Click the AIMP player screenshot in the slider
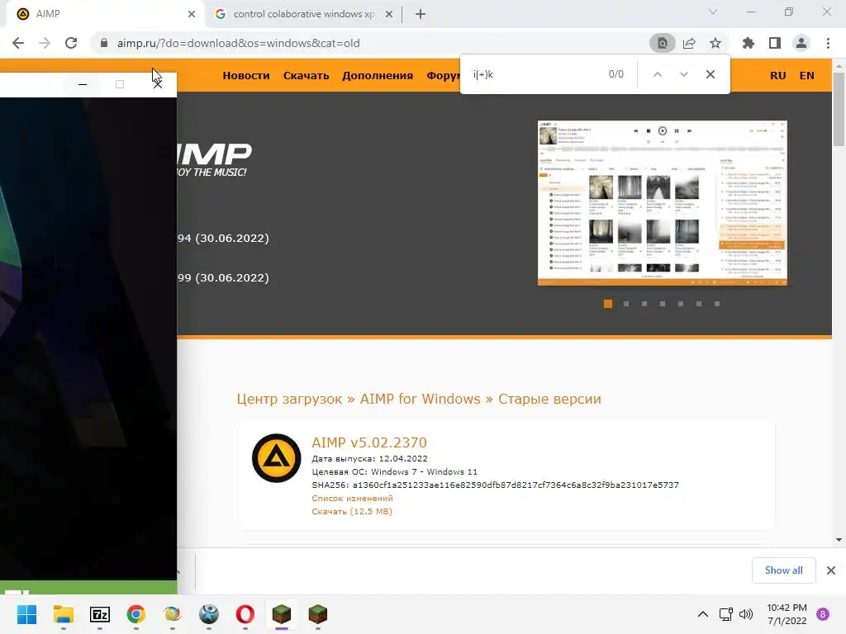Image resolution: width=846 pixels, height=634 pixels. click(x=663, y=203)
